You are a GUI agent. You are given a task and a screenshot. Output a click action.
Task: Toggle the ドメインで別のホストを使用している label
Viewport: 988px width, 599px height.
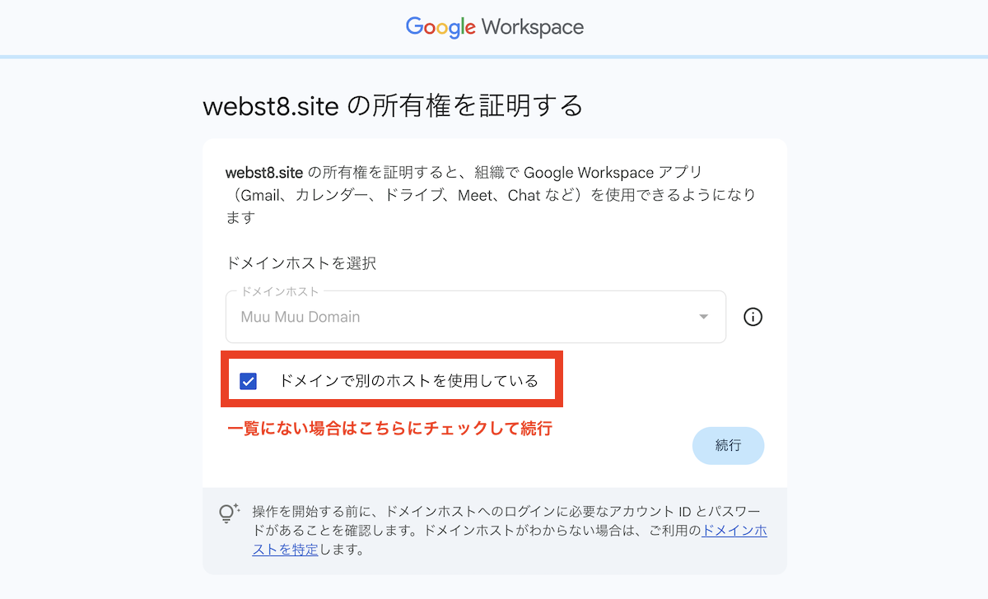tap(408, 381)
